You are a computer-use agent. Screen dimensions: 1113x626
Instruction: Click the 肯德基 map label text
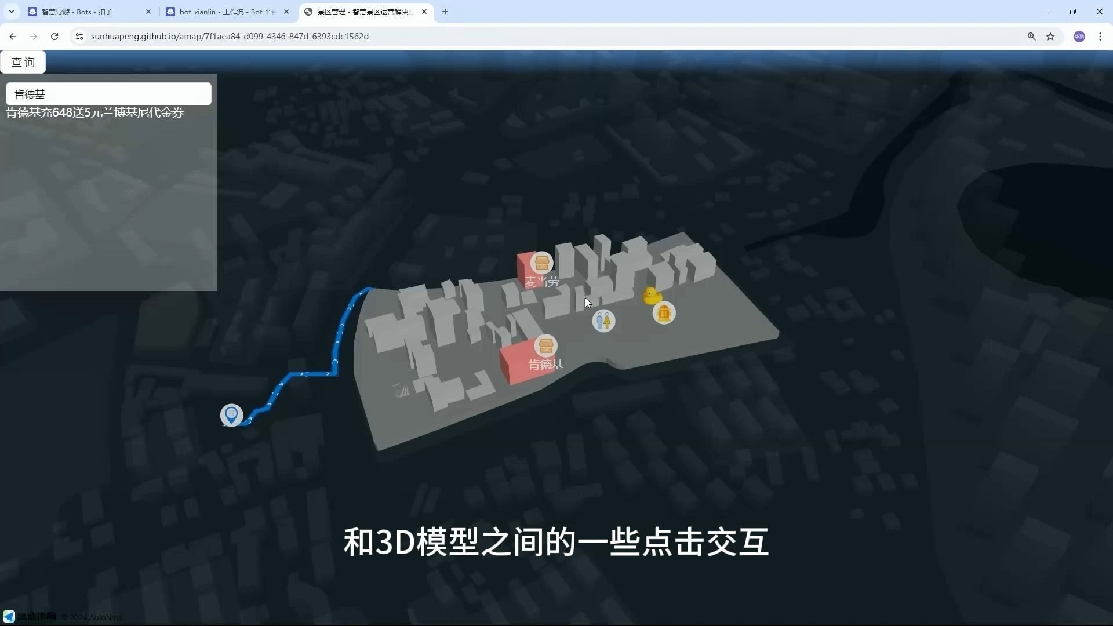click(x=545, y=365)
